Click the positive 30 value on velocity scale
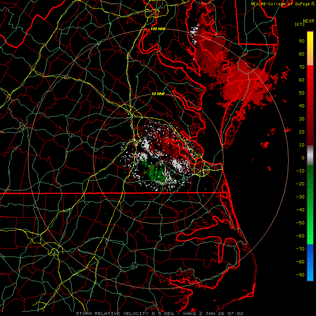The height and width of the screenshot is (316, 316). tap(302, 119)
